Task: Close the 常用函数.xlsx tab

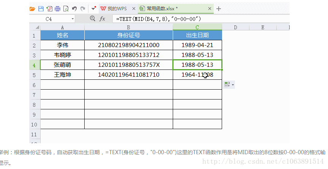Action: pos(210,9)
